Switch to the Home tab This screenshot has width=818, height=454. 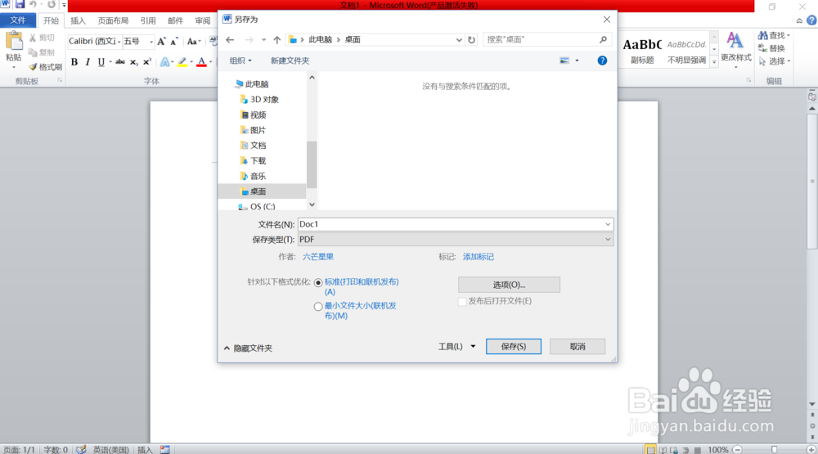(x=51, y=21)
